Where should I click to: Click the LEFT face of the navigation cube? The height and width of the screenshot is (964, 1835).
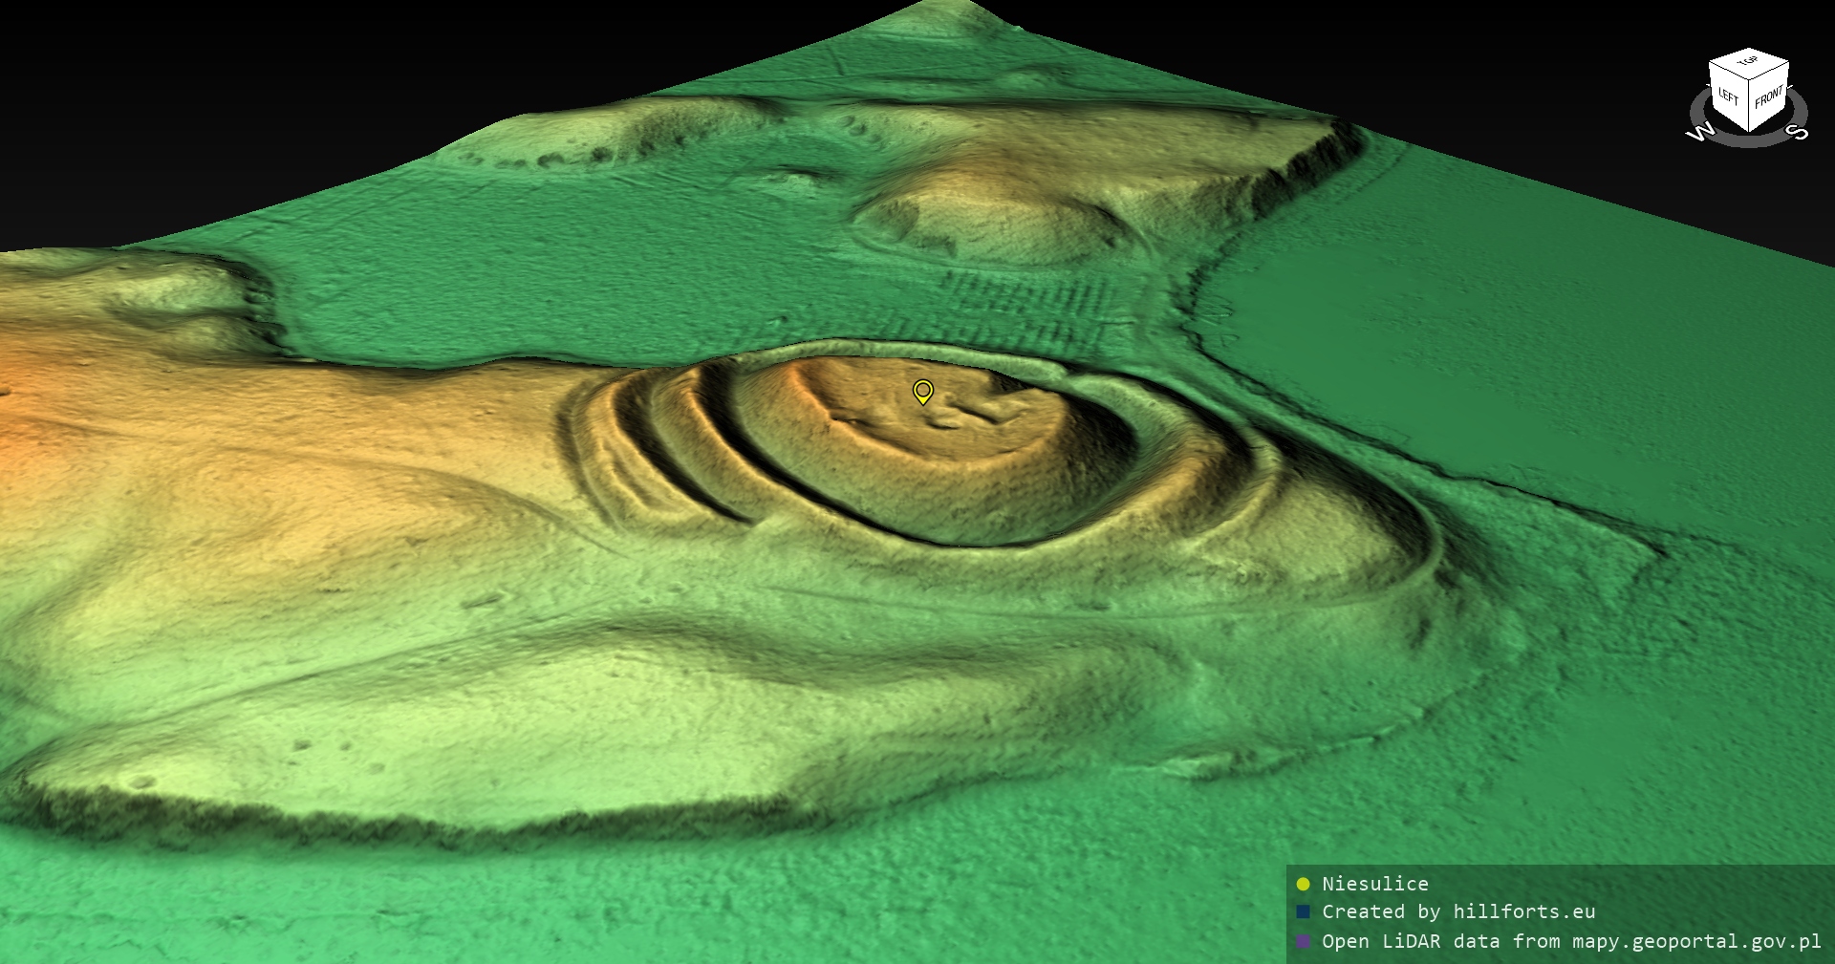pyautogui.click(x=1728, y=96)
